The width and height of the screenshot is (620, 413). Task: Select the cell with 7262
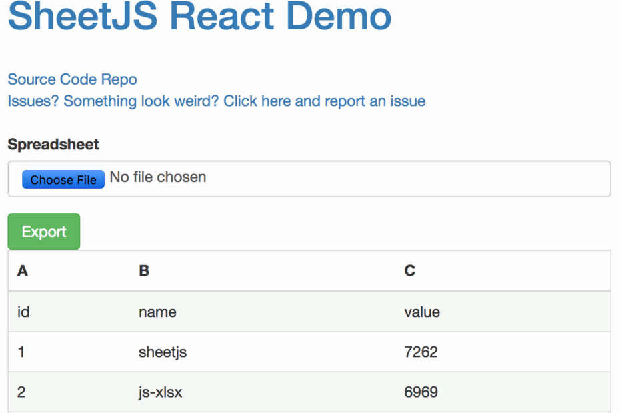503,352
